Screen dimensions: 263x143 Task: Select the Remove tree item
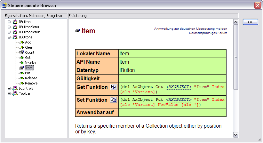coord(31,83)
